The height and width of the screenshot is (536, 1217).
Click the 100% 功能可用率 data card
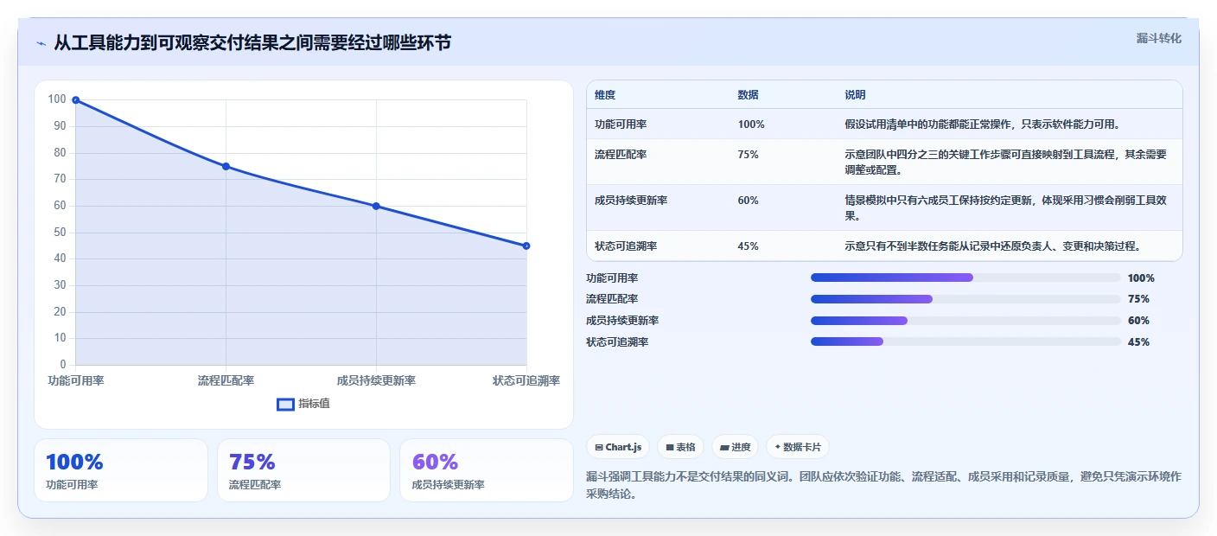(x=121, y=470)
